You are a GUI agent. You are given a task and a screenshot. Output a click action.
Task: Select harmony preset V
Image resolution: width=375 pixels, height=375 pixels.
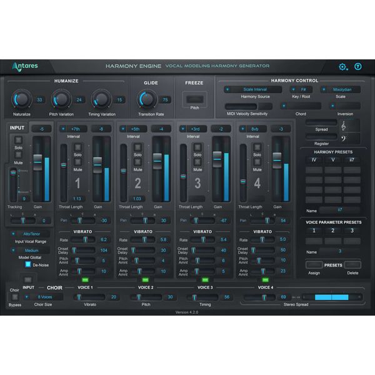(x=332, y=160)
